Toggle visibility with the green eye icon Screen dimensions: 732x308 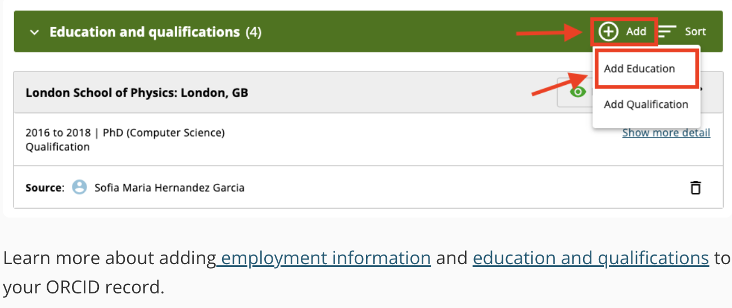577,92
